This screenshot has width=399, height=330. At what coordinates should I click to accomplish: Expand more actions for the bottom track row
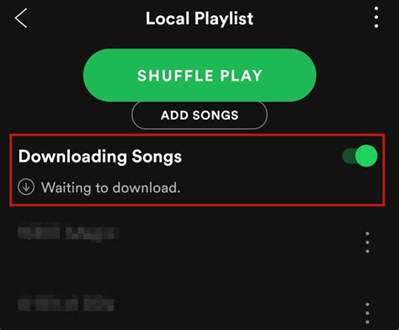click(367, 313)
